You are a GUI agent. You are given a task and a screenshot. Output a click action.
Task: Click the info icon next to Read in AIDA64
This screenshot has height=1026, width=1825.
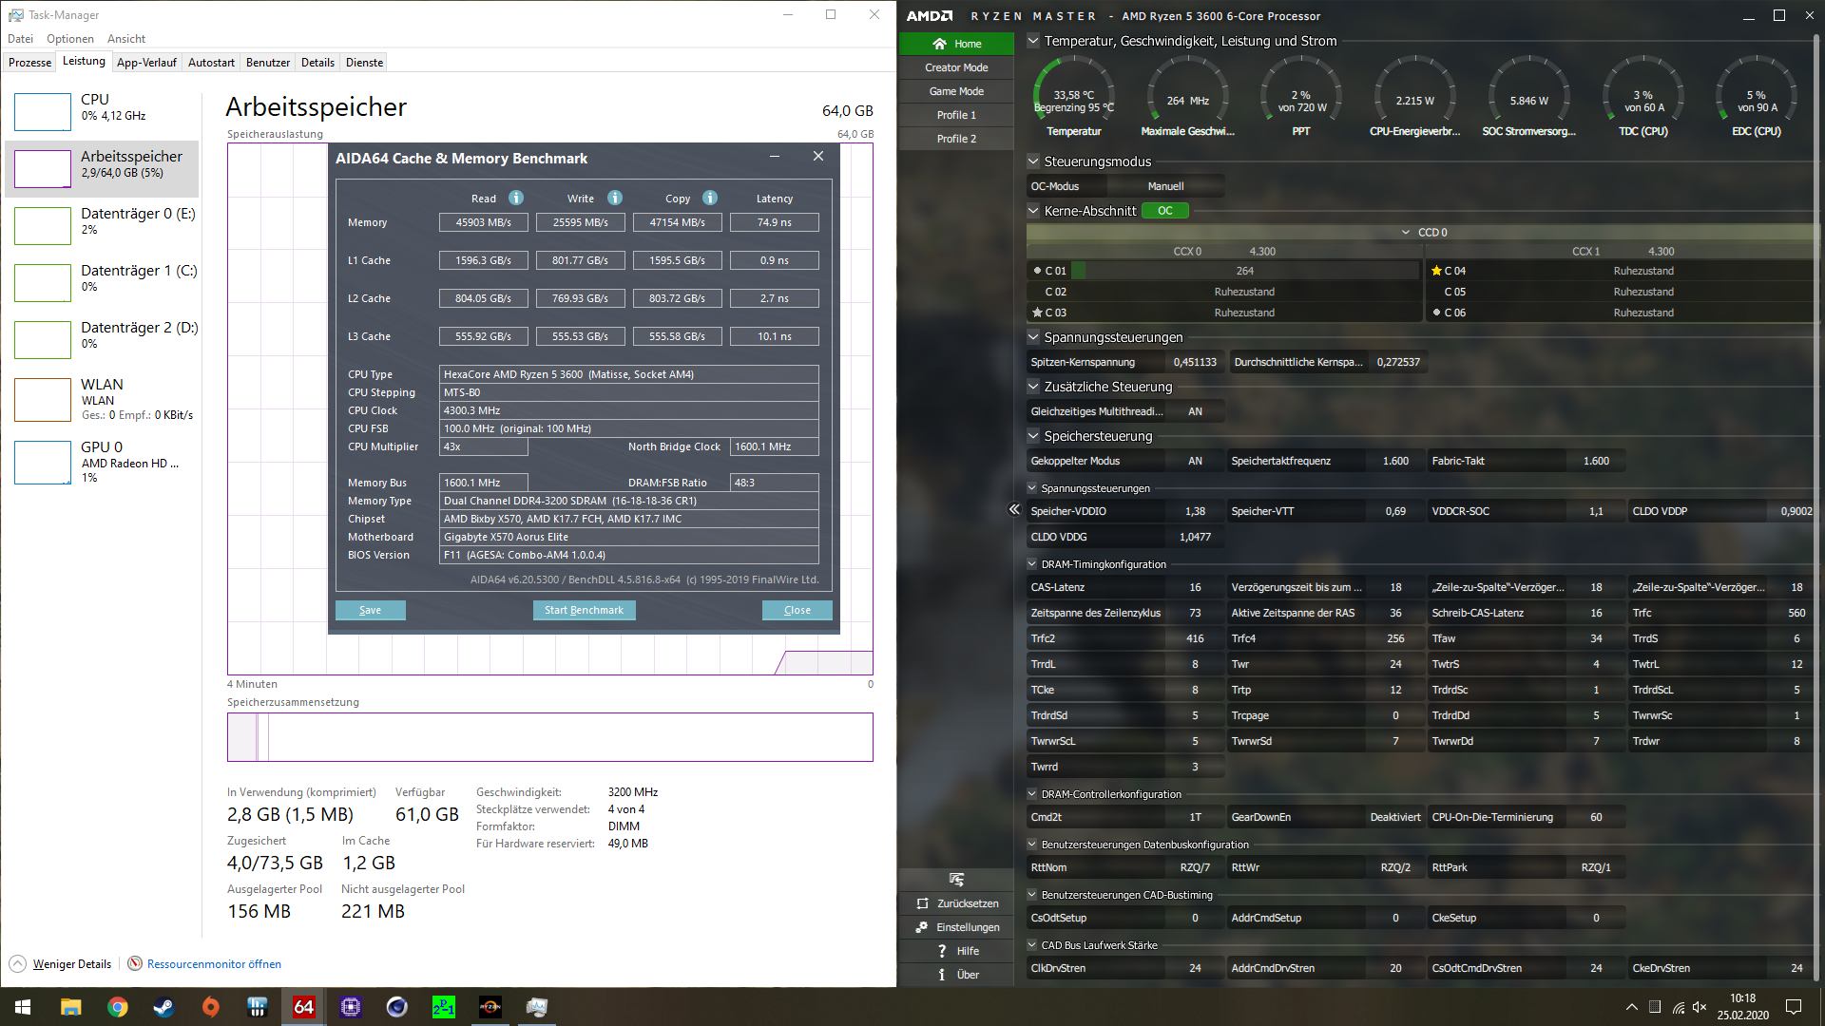pyautogui.click(x=514, y=198)
